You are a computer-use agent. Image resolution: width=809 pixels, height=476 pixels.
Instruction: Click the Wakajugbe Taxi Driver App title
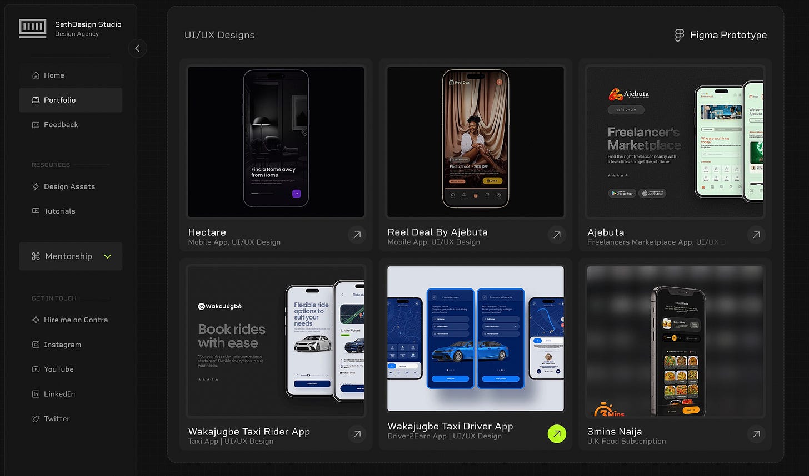pyautogui.click(x=451, y=427)
